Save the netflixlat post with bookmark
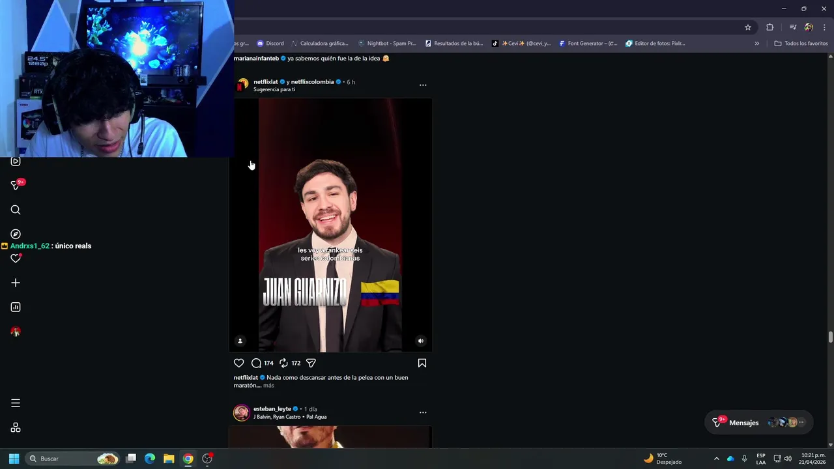The width and height of the screenshot is (834, 469). [422, 363]
